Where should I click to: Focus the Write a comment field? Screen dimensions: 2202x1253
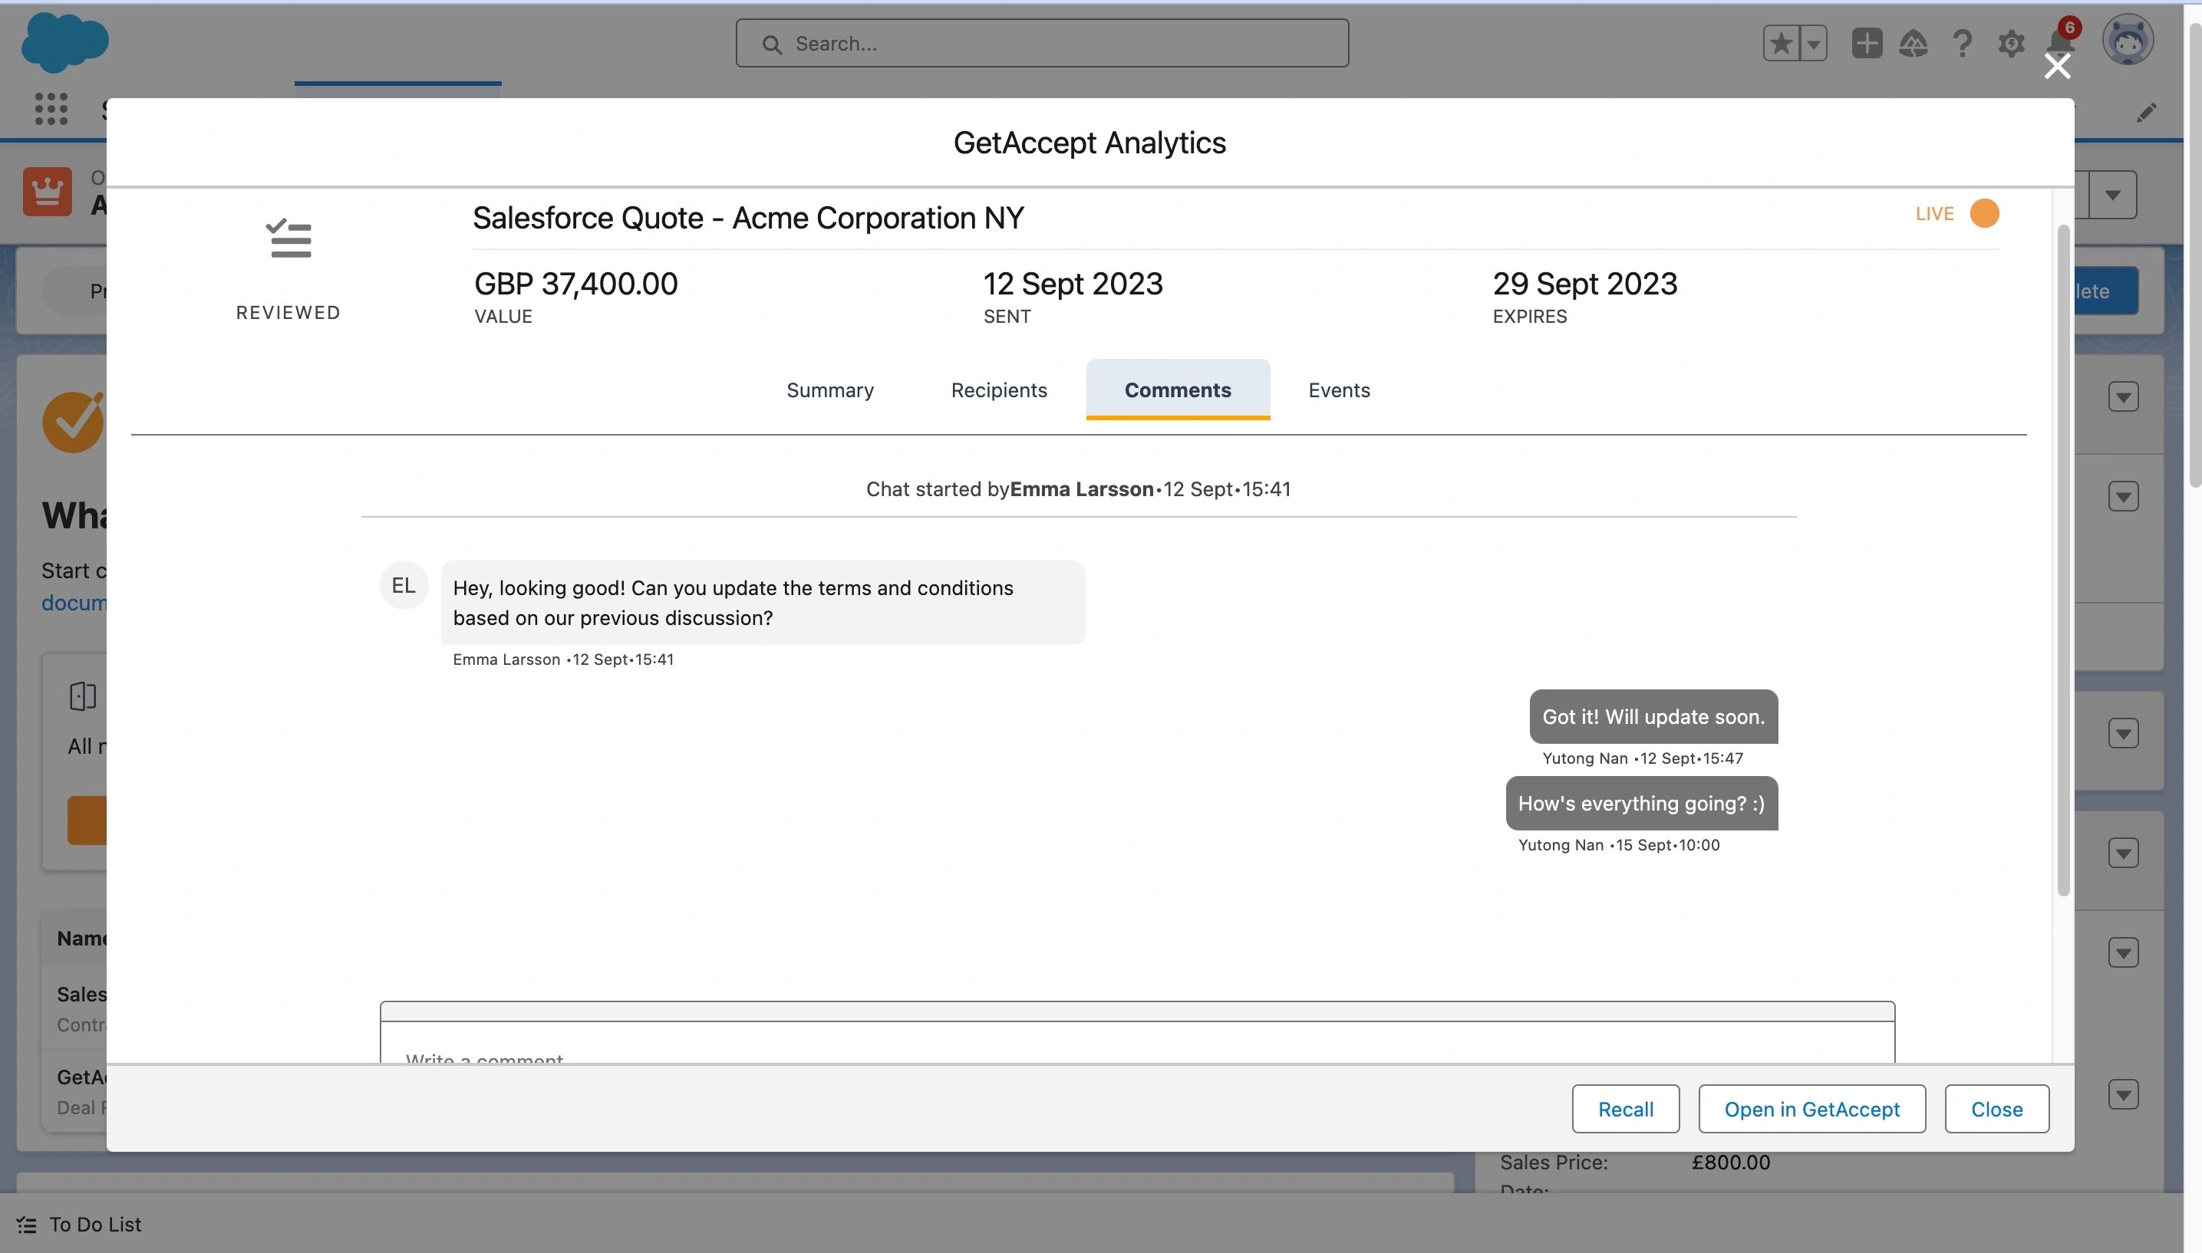[1136, 1042]
